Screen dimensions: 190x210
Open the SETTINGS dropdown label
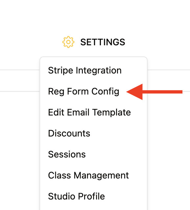[x=103, y=42]
